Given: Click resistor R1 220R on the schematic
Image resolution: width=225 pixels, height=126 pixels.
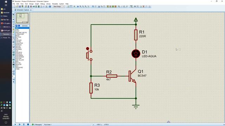Looking at the screenshot, I should click(136, 35).
